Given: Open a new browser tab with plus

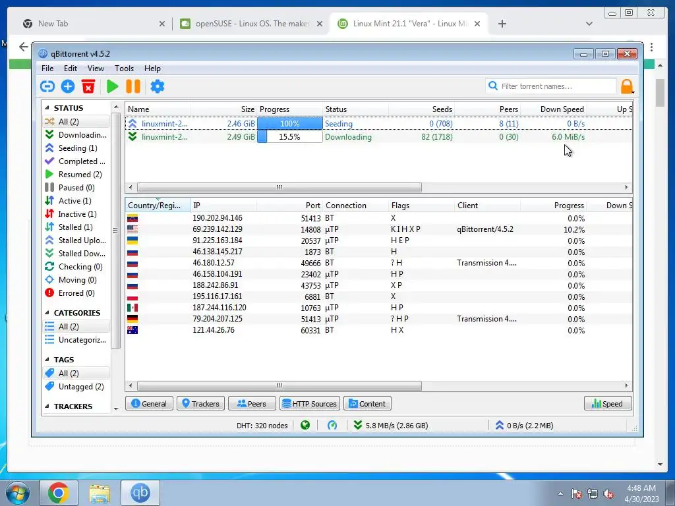Looking at the screenshot, I should coord(502,24).
